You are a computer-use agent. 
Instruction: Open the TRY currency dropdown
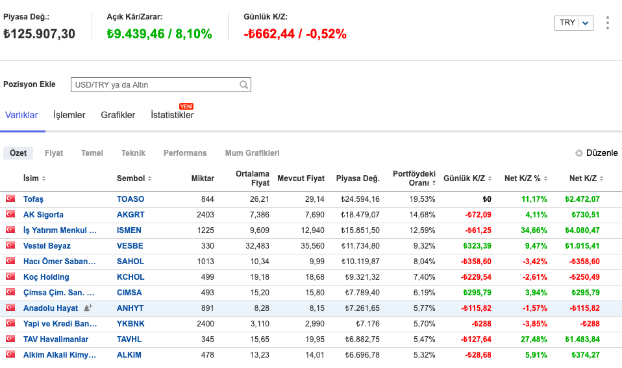(x=575, y=23)
